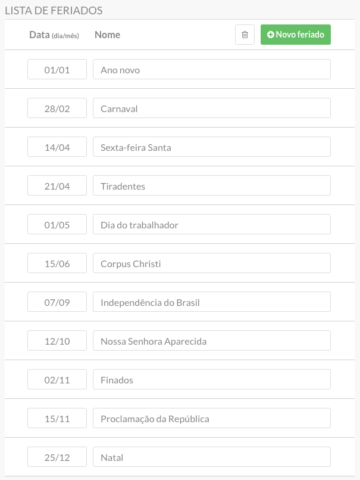Edit the Sexta-feira Santa name field
This screenshot has height=480, width=360.
[211, 147]
